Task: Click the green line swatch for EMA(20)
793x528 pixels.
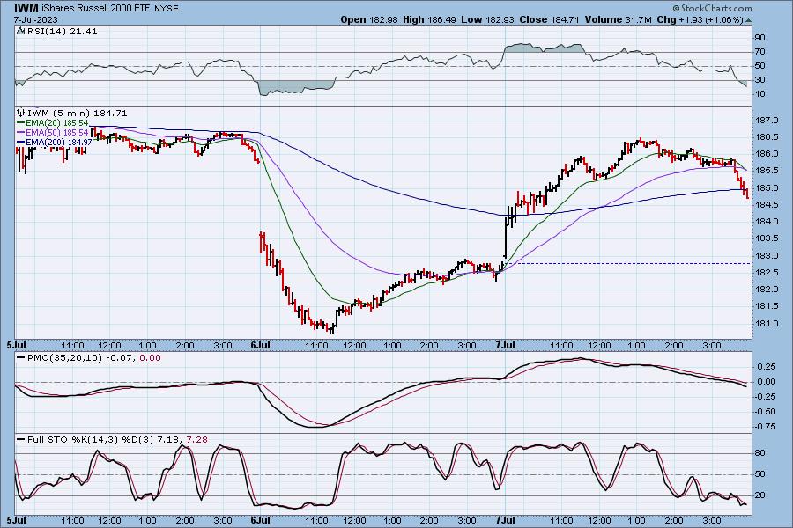Action: pos(21,123)
